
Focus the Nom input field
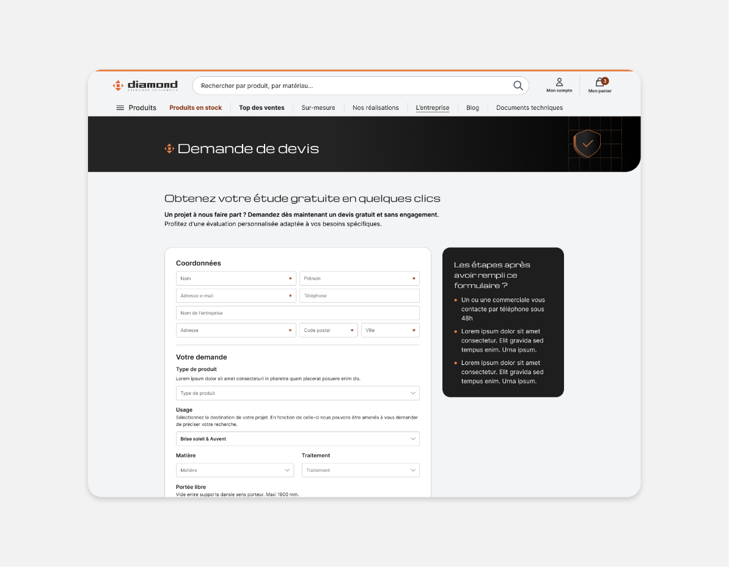point(236,279)
